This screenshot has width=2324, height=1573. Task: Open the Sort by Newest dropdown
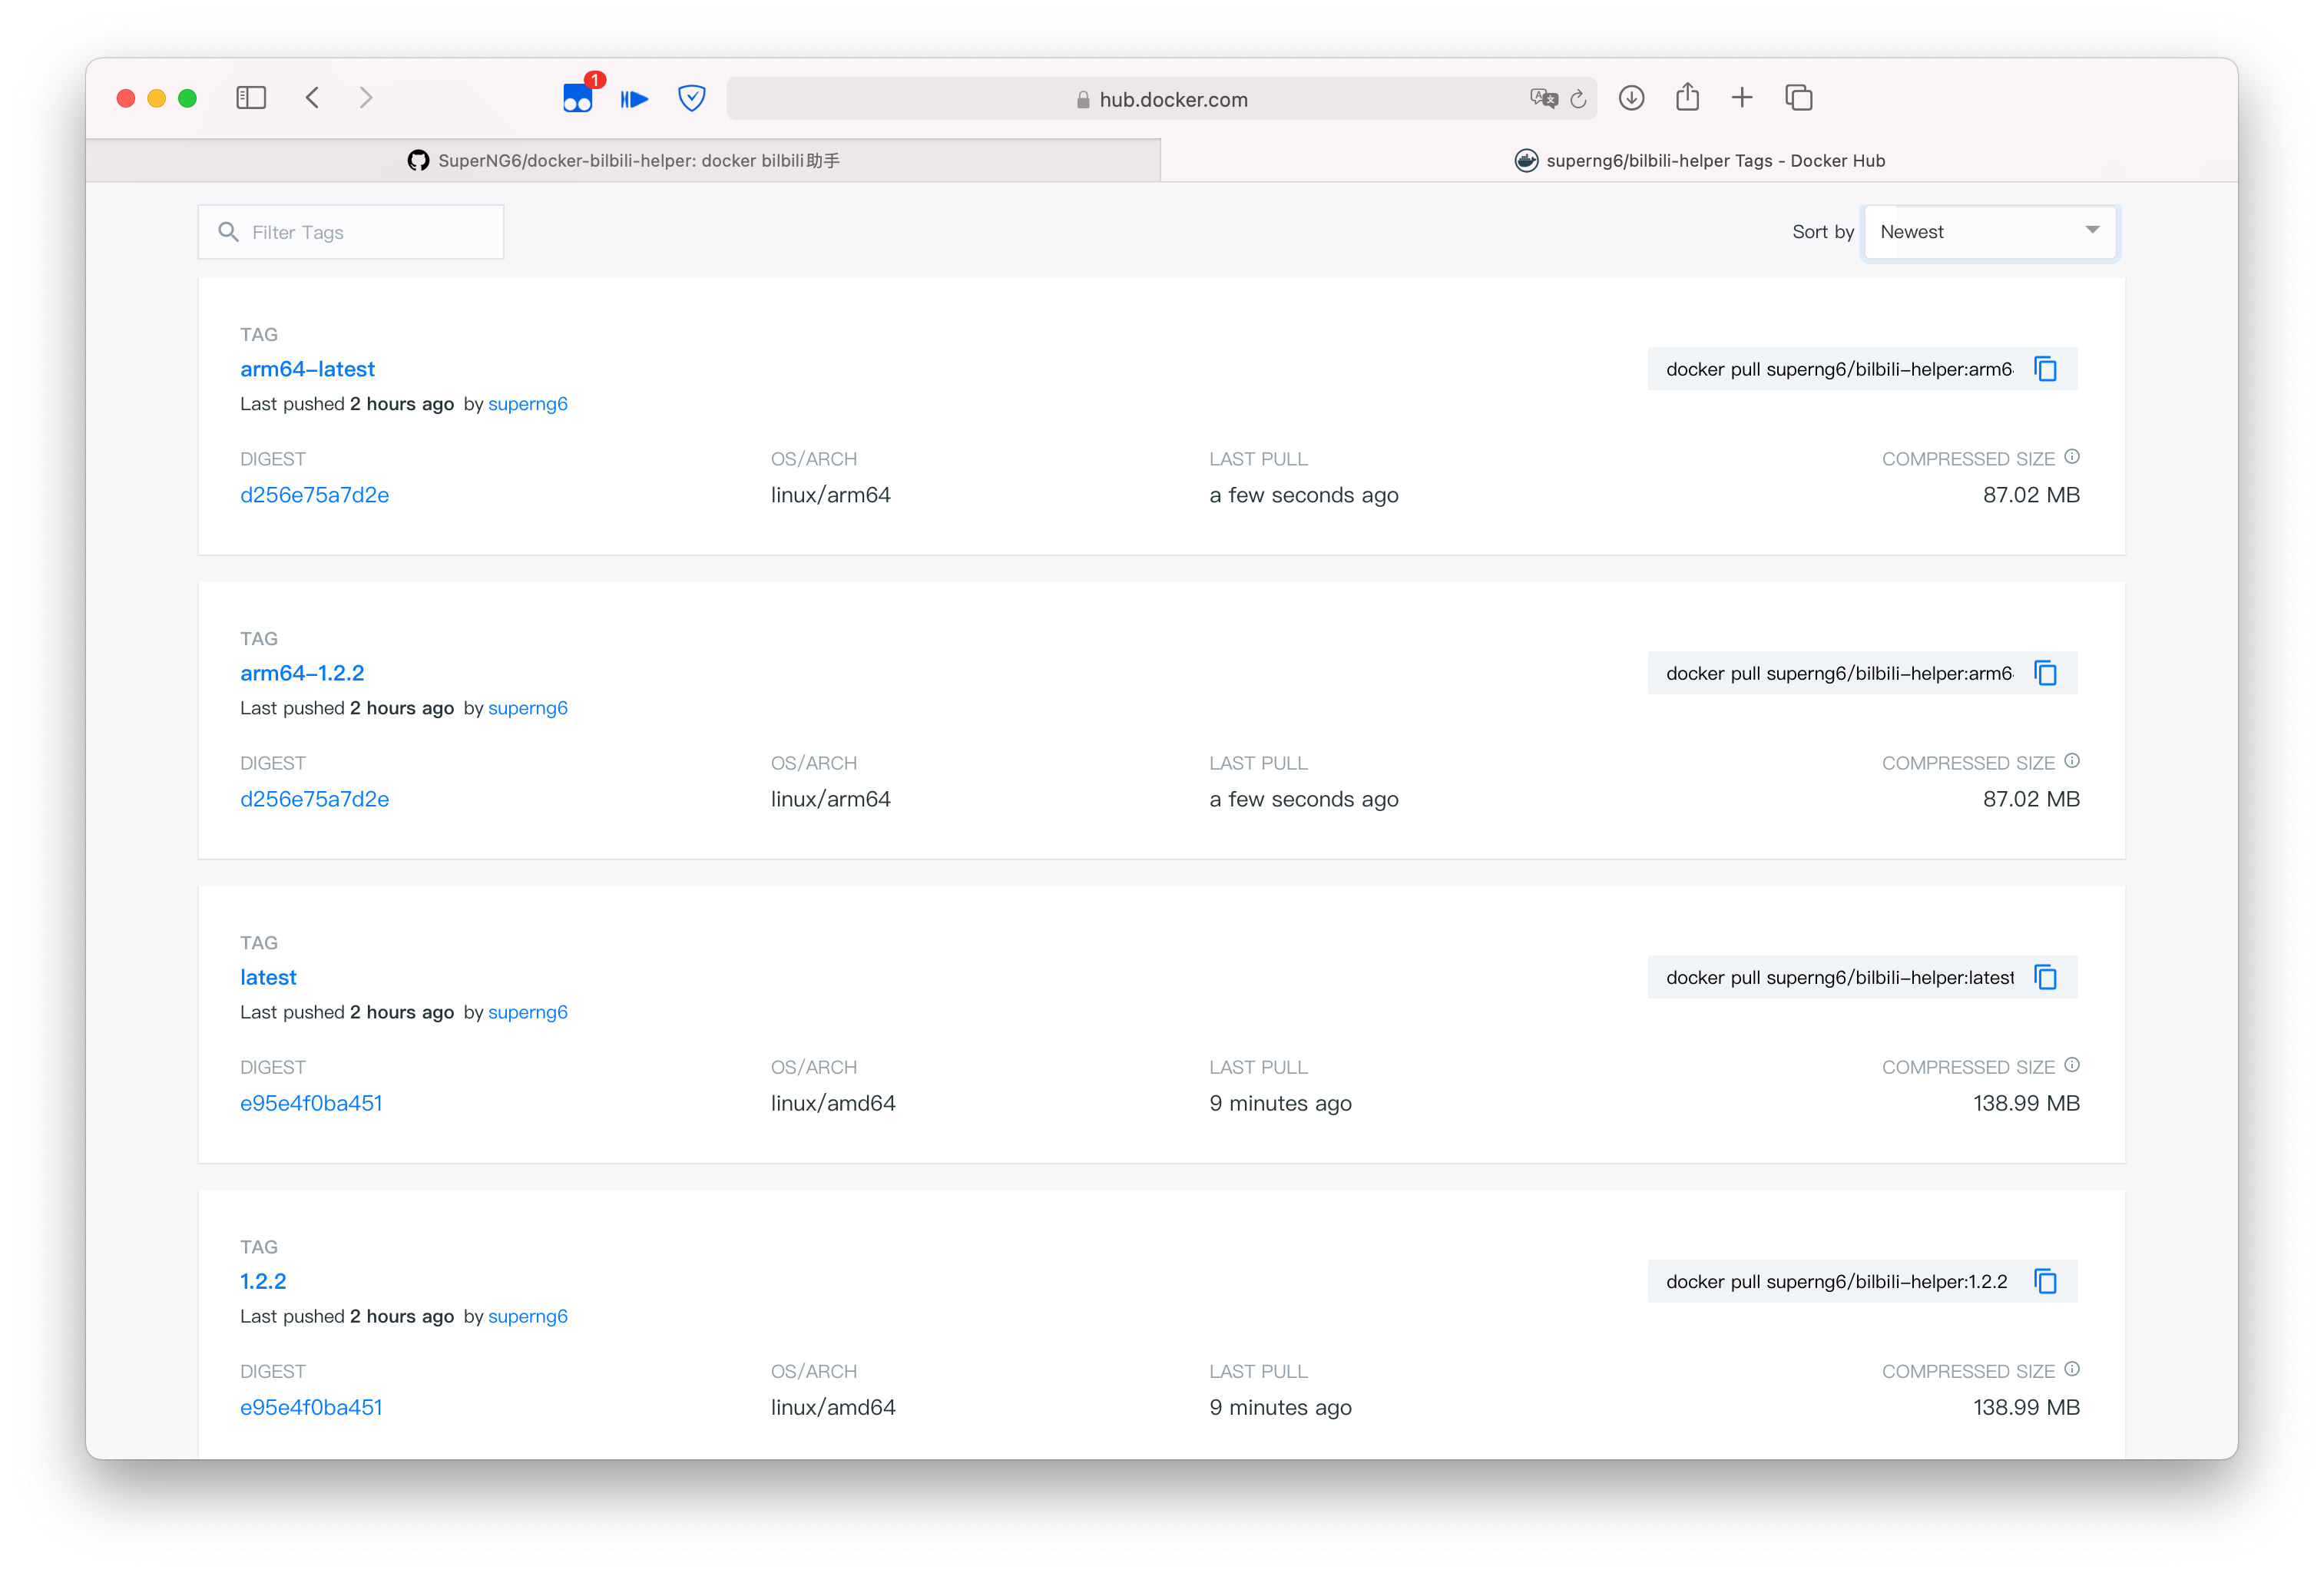tap(1989, 232)
